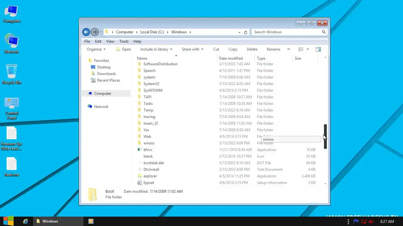Toggle the preview pane icon
Image resolution: width=403 pixels, height=226 pixels.
[318, 49]
